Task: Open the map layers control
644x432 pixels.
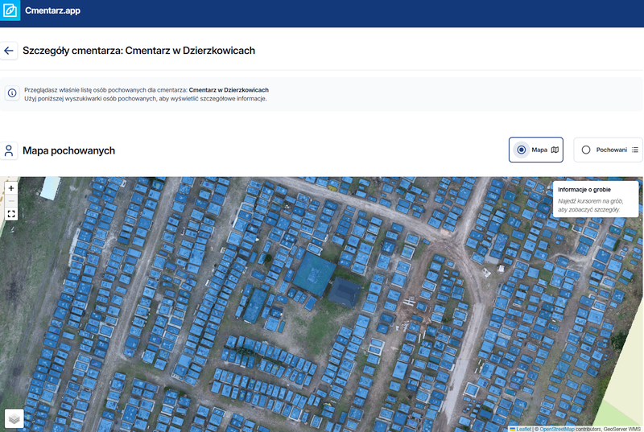Action: pyautogui.click(x=14, y=418)
